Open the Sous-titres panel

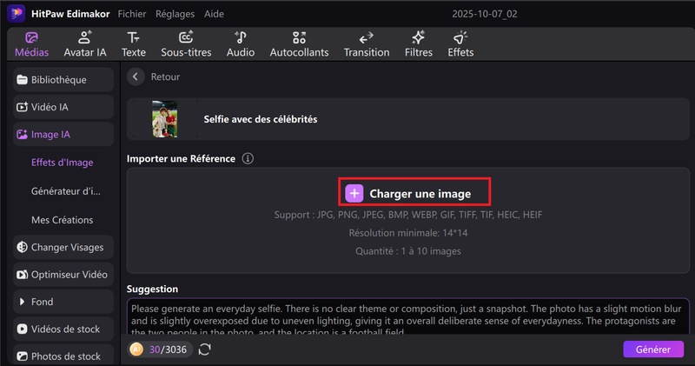tap(186, 44)
